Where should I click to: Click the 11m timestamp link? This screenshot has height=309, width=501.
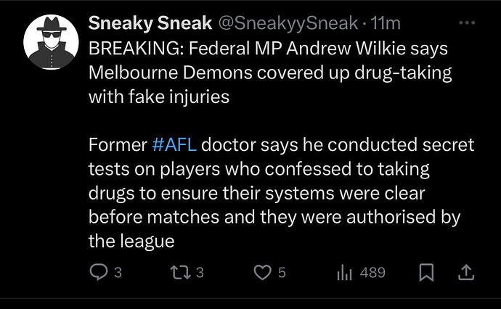385,23
